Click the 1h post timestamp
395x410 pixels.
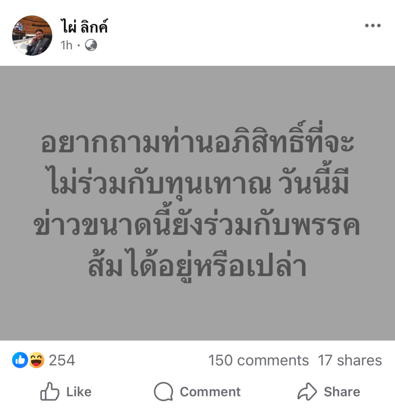coord(66,46)
